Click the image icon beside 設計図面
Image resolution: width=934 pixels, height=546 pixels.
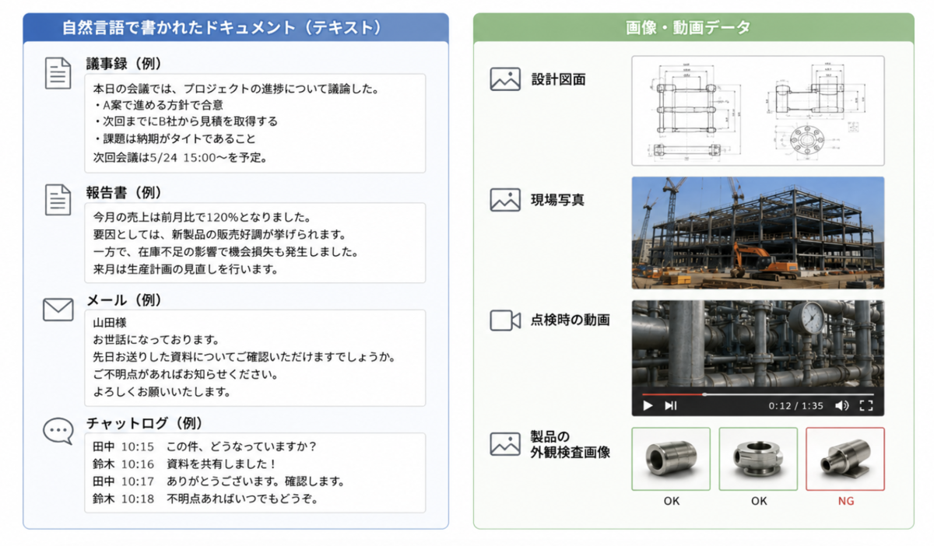coord(505,79)
